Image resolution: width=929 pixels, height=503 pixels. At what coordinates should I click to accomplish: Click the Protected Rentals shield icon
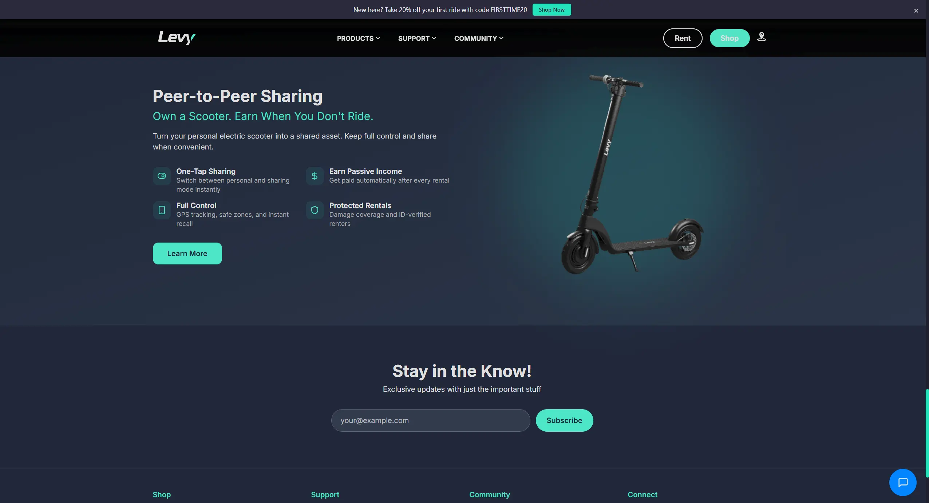pos(315,210)
